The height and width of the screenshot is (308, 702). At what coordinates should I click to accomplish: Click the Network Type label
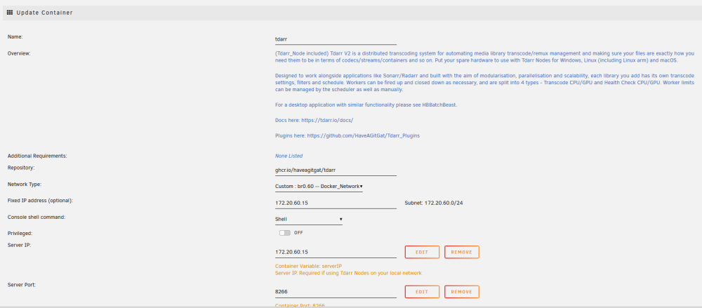pos(25,184)
